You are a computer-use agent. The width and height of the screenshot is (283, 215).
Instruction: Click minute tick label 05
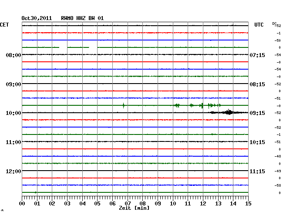[x=97, y=203]
